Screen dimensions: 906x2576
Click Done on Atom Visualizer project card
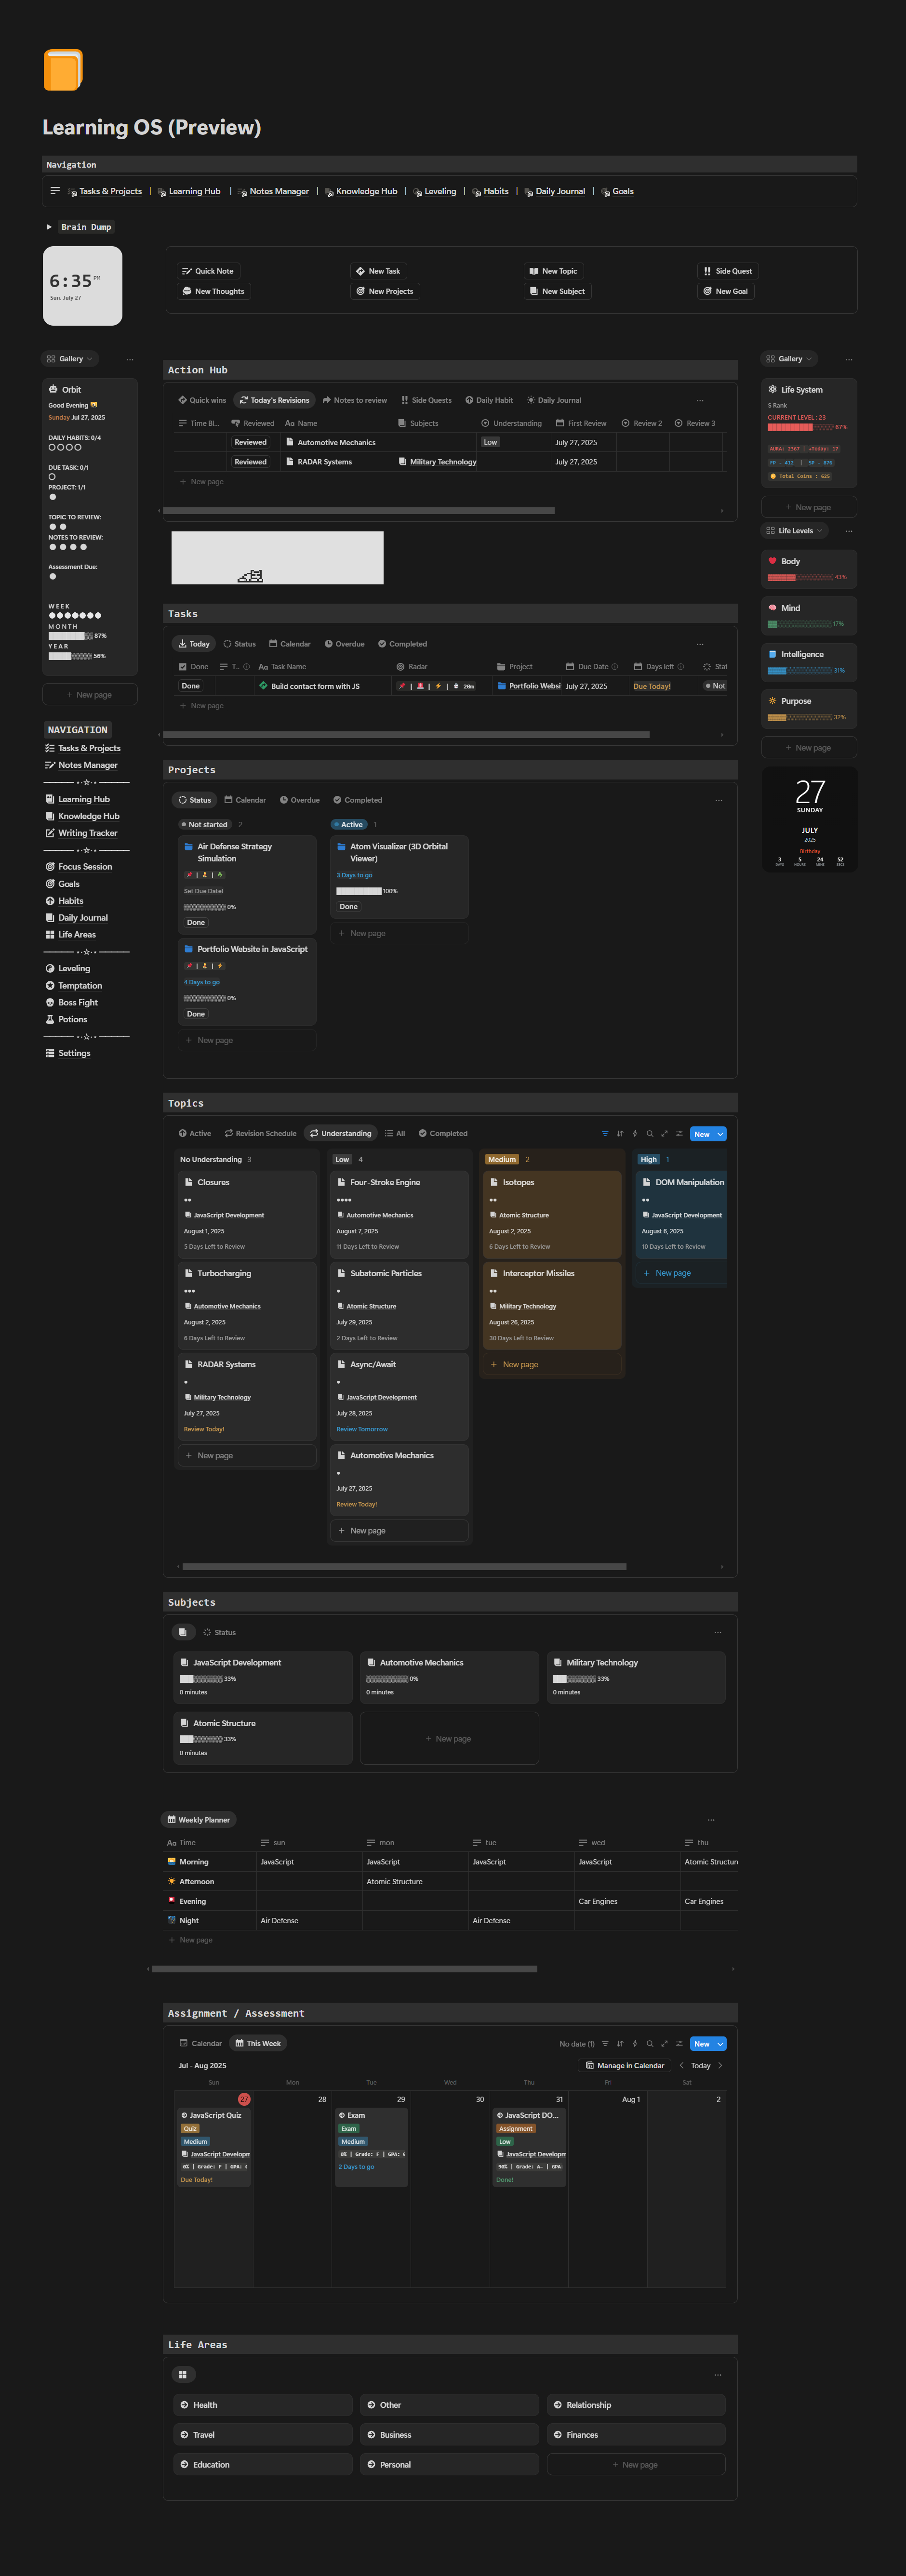click(348, 907)
